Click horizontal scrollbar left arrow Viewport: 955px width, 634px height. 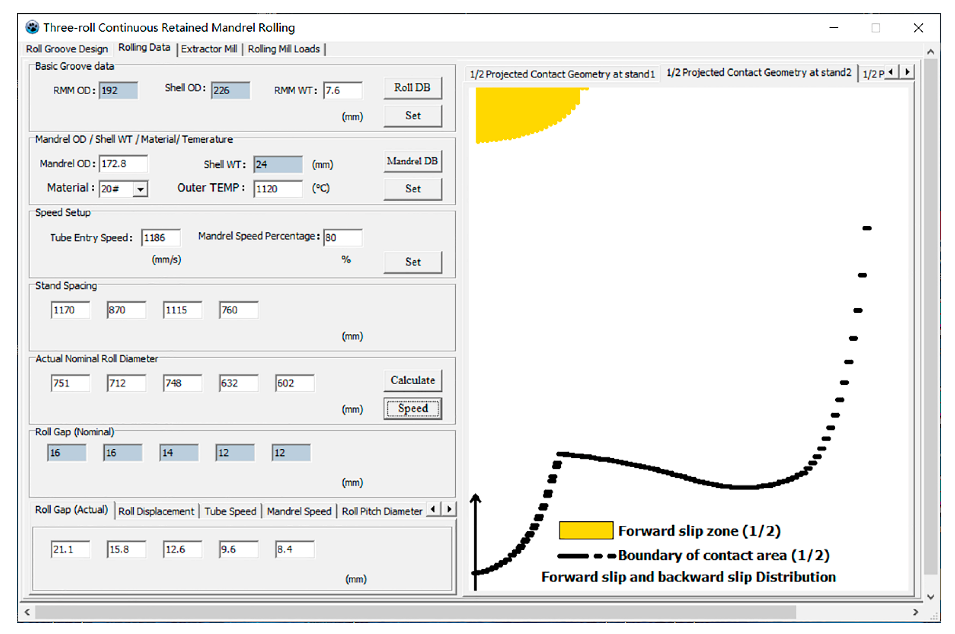click(27, 612)
